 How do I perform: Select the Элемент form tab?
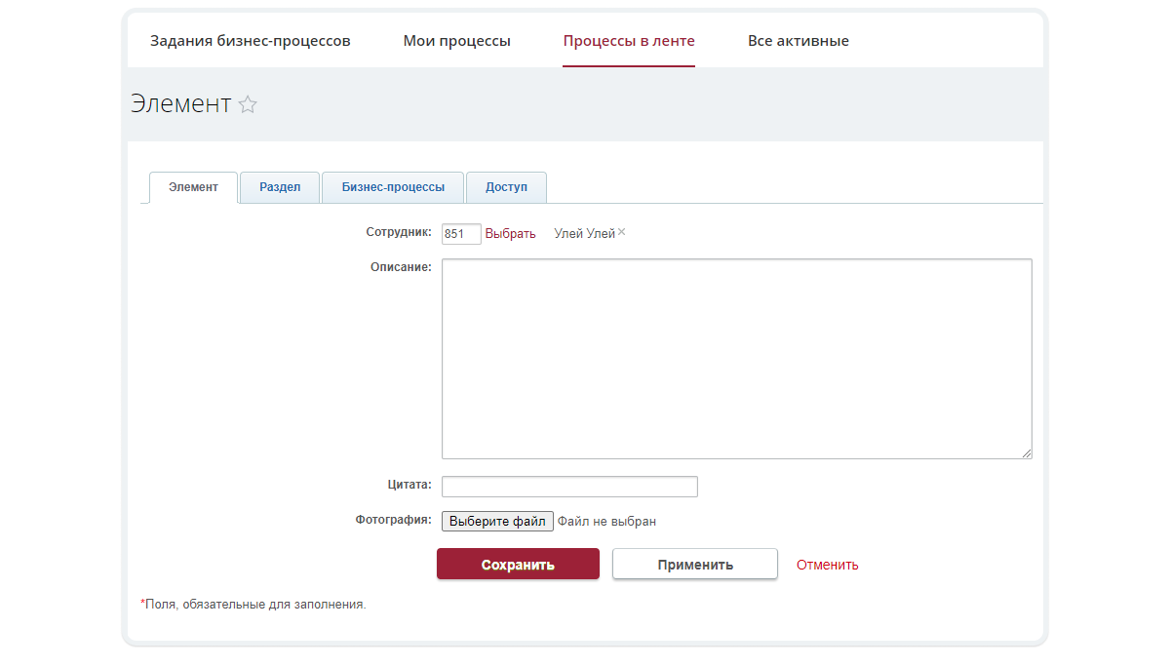click(193, 187)
